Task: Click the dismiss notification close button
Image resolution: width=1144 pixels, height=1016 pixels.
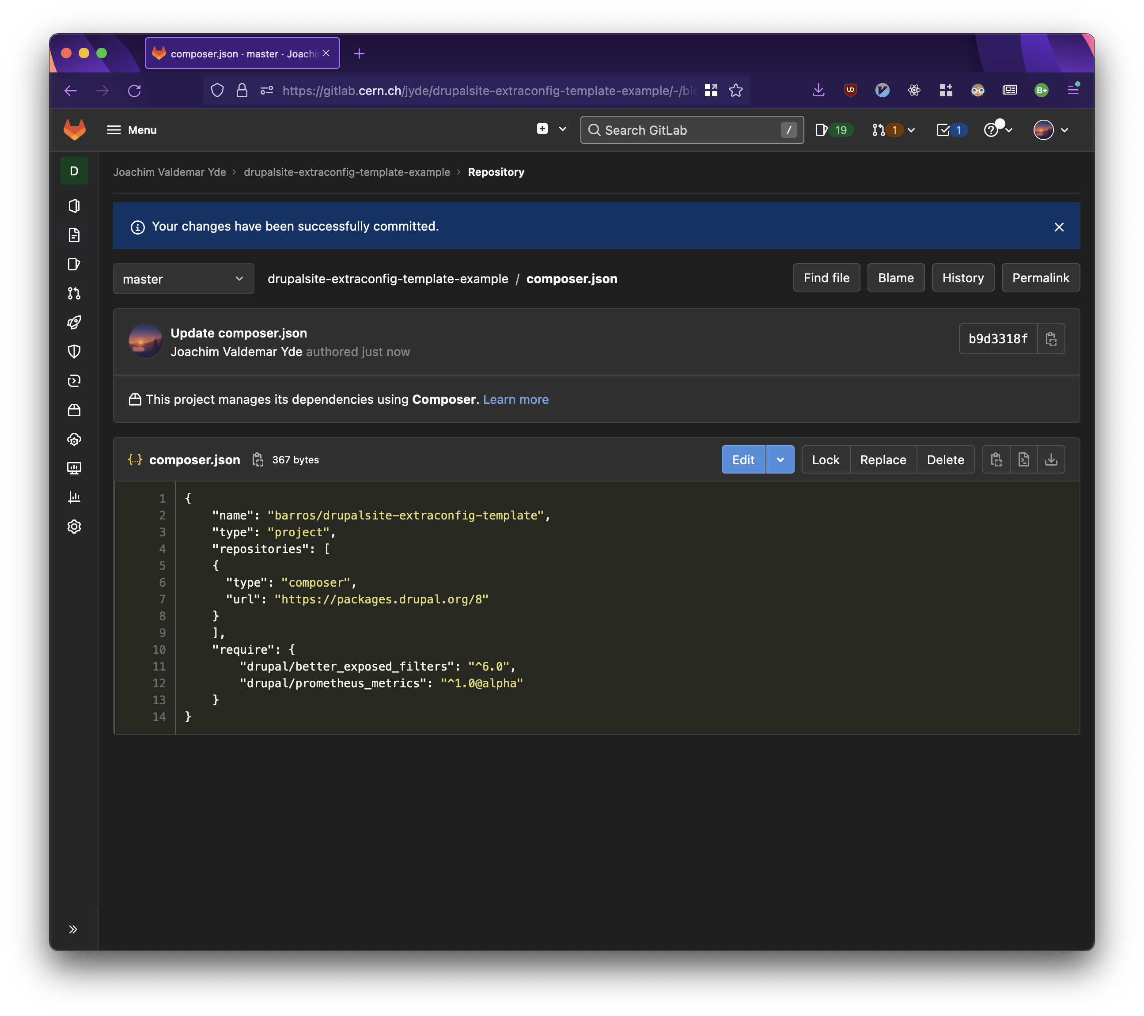Action: pyautogui.click(x=1059, y=226)
